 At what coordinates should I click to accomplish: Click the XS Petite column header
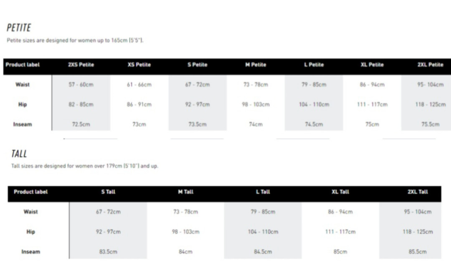click(139, 65)
